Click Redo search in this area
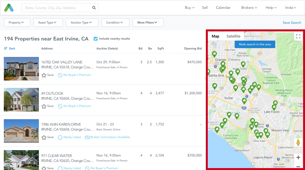 (255, 44)
